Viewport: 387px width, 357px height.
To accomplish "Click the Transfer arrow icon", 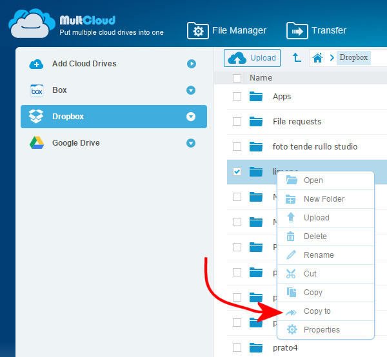I will point(297,30).
